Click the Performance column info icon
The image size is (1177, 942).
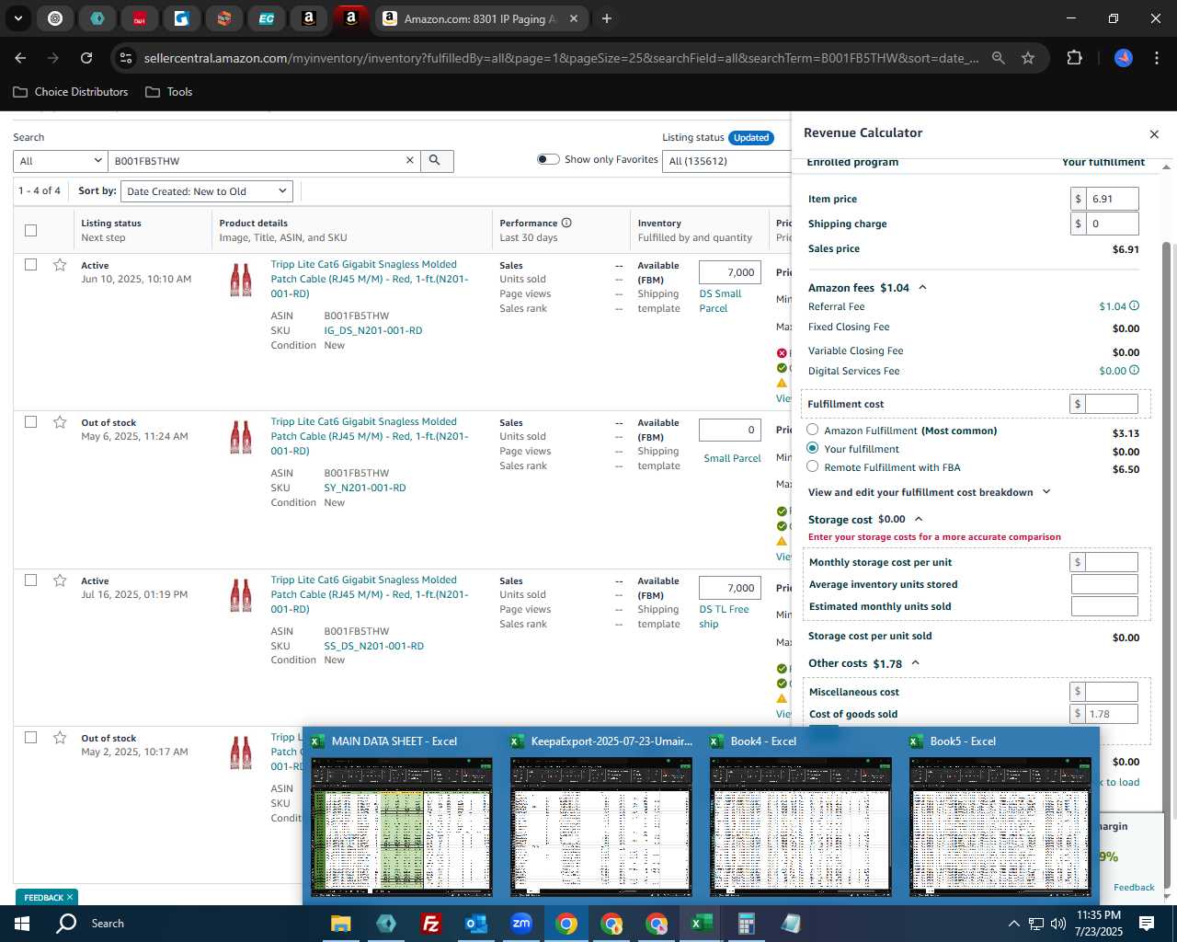click(566, 223)
